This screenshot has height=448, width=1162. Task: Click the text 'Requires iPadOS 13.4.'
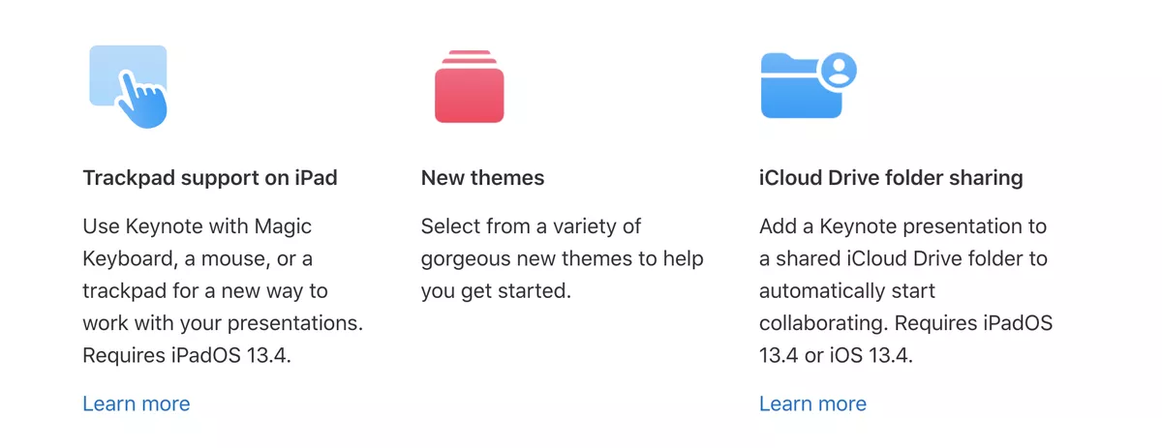pos(187,355)
